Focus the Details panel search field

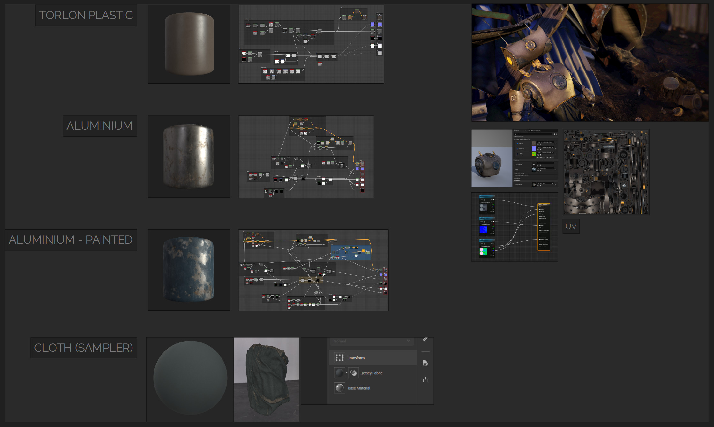click(533, 134)
